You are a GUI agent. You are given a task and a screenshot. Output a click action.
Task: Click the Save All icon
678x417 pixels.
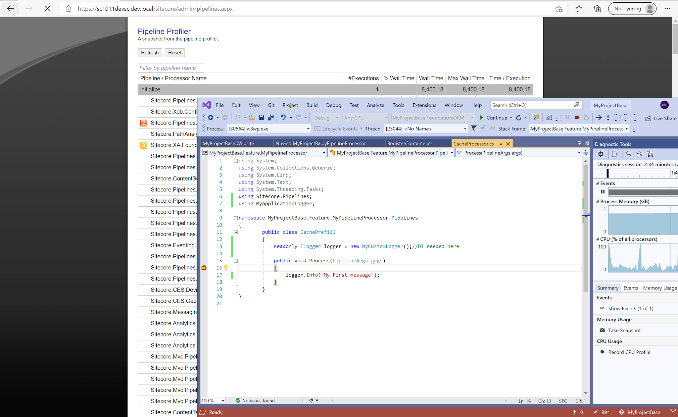pyautogui.click(x=271, y=118)
